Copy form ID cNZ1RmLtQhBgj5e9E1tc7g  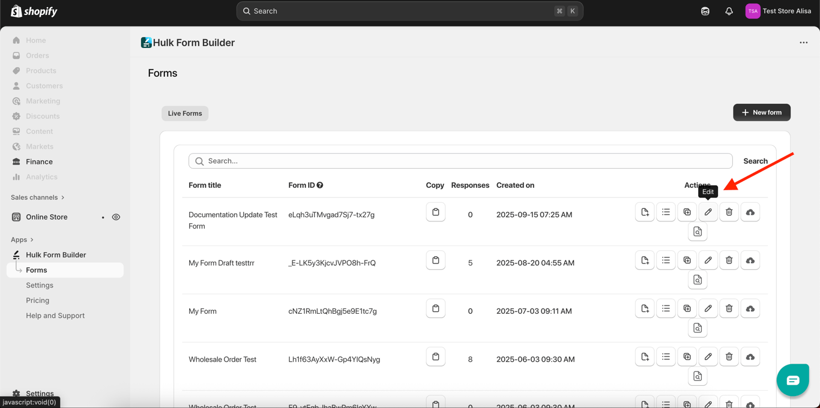coord(436,308)
